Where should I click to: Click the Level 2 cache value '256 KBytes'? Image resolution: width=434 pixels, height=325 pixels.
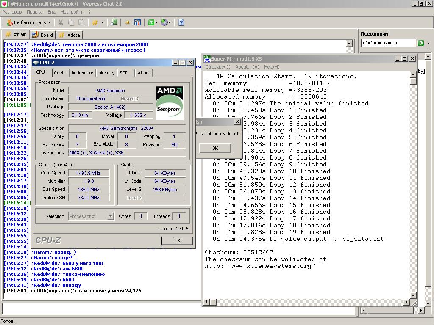(x=165, y=190)
